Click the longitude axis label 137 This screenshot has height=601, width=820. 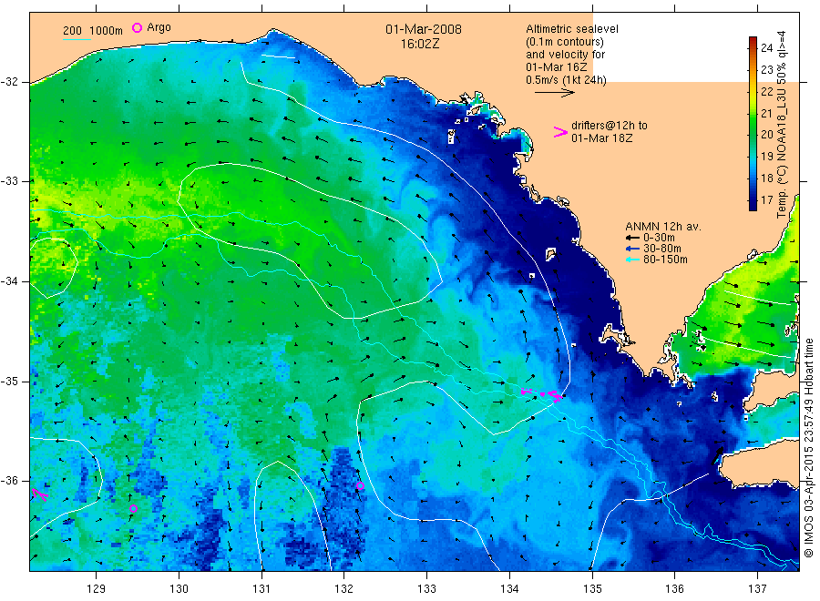[757, 589]
